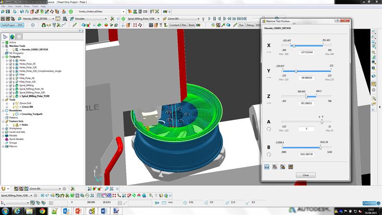This screenshot has width=382, height=215.
Task: Open the Hermle_C600U_SRT450 machine tool dropdown
Action: click(x=53, y=19)
